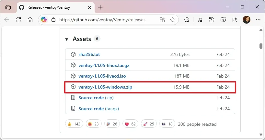
Task: Toggle hooray reaction with 26
Action: [112, 124]
